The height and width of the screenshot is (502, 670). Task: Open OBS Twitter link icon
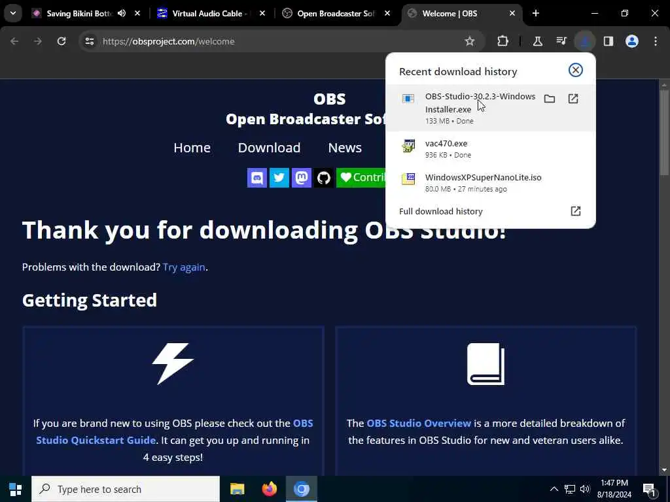[x=279, y=178]
